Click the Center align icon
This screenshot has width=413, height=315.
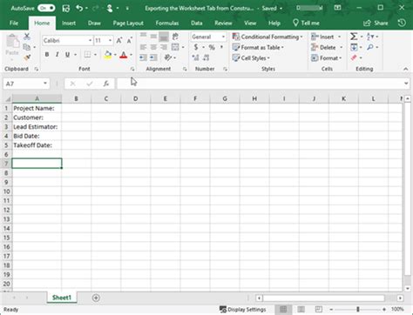point(153,47)
